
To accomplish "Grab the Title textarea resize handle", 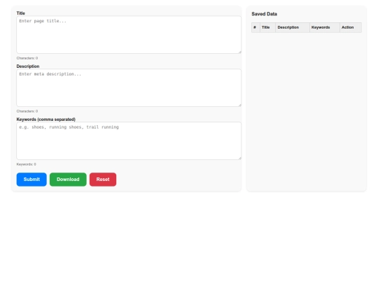I will [x=239, y=52].
